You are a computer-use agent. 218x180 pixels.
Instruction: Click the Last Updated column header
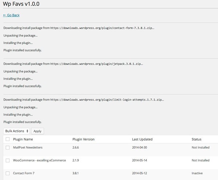(x=142, y=139)
